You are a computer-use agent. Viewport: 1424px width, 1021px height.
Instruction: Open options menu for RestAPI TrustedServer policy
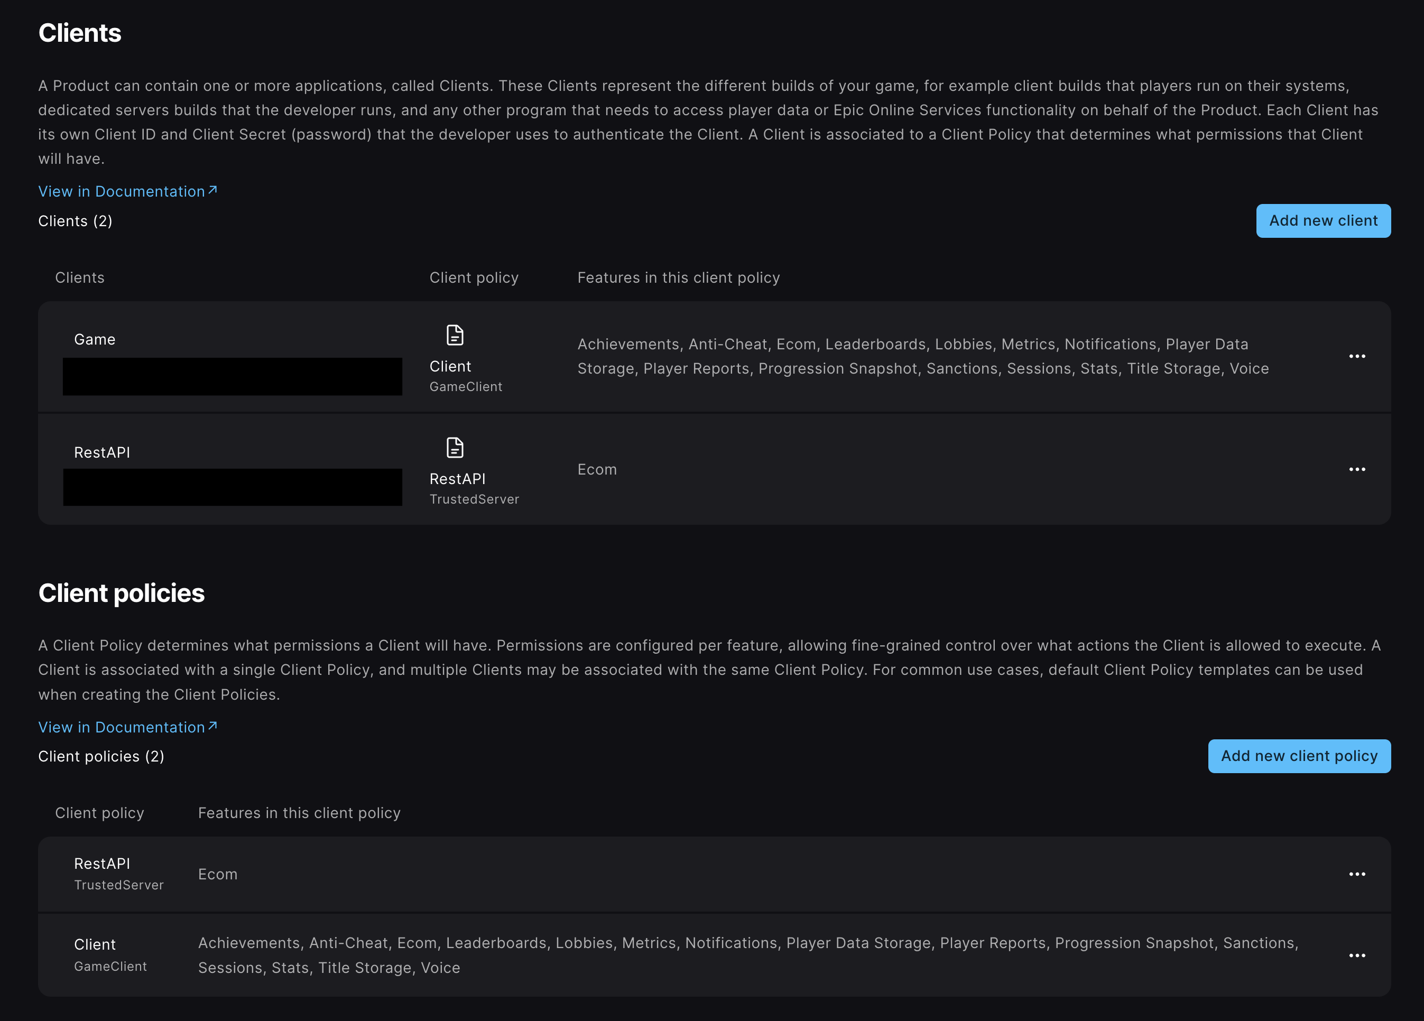tap(1357, 874)
